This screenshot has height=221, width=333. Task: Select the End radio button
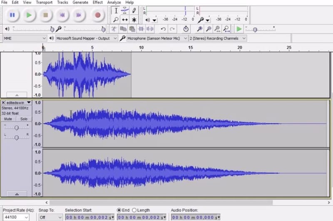click(x=119, y=210)
